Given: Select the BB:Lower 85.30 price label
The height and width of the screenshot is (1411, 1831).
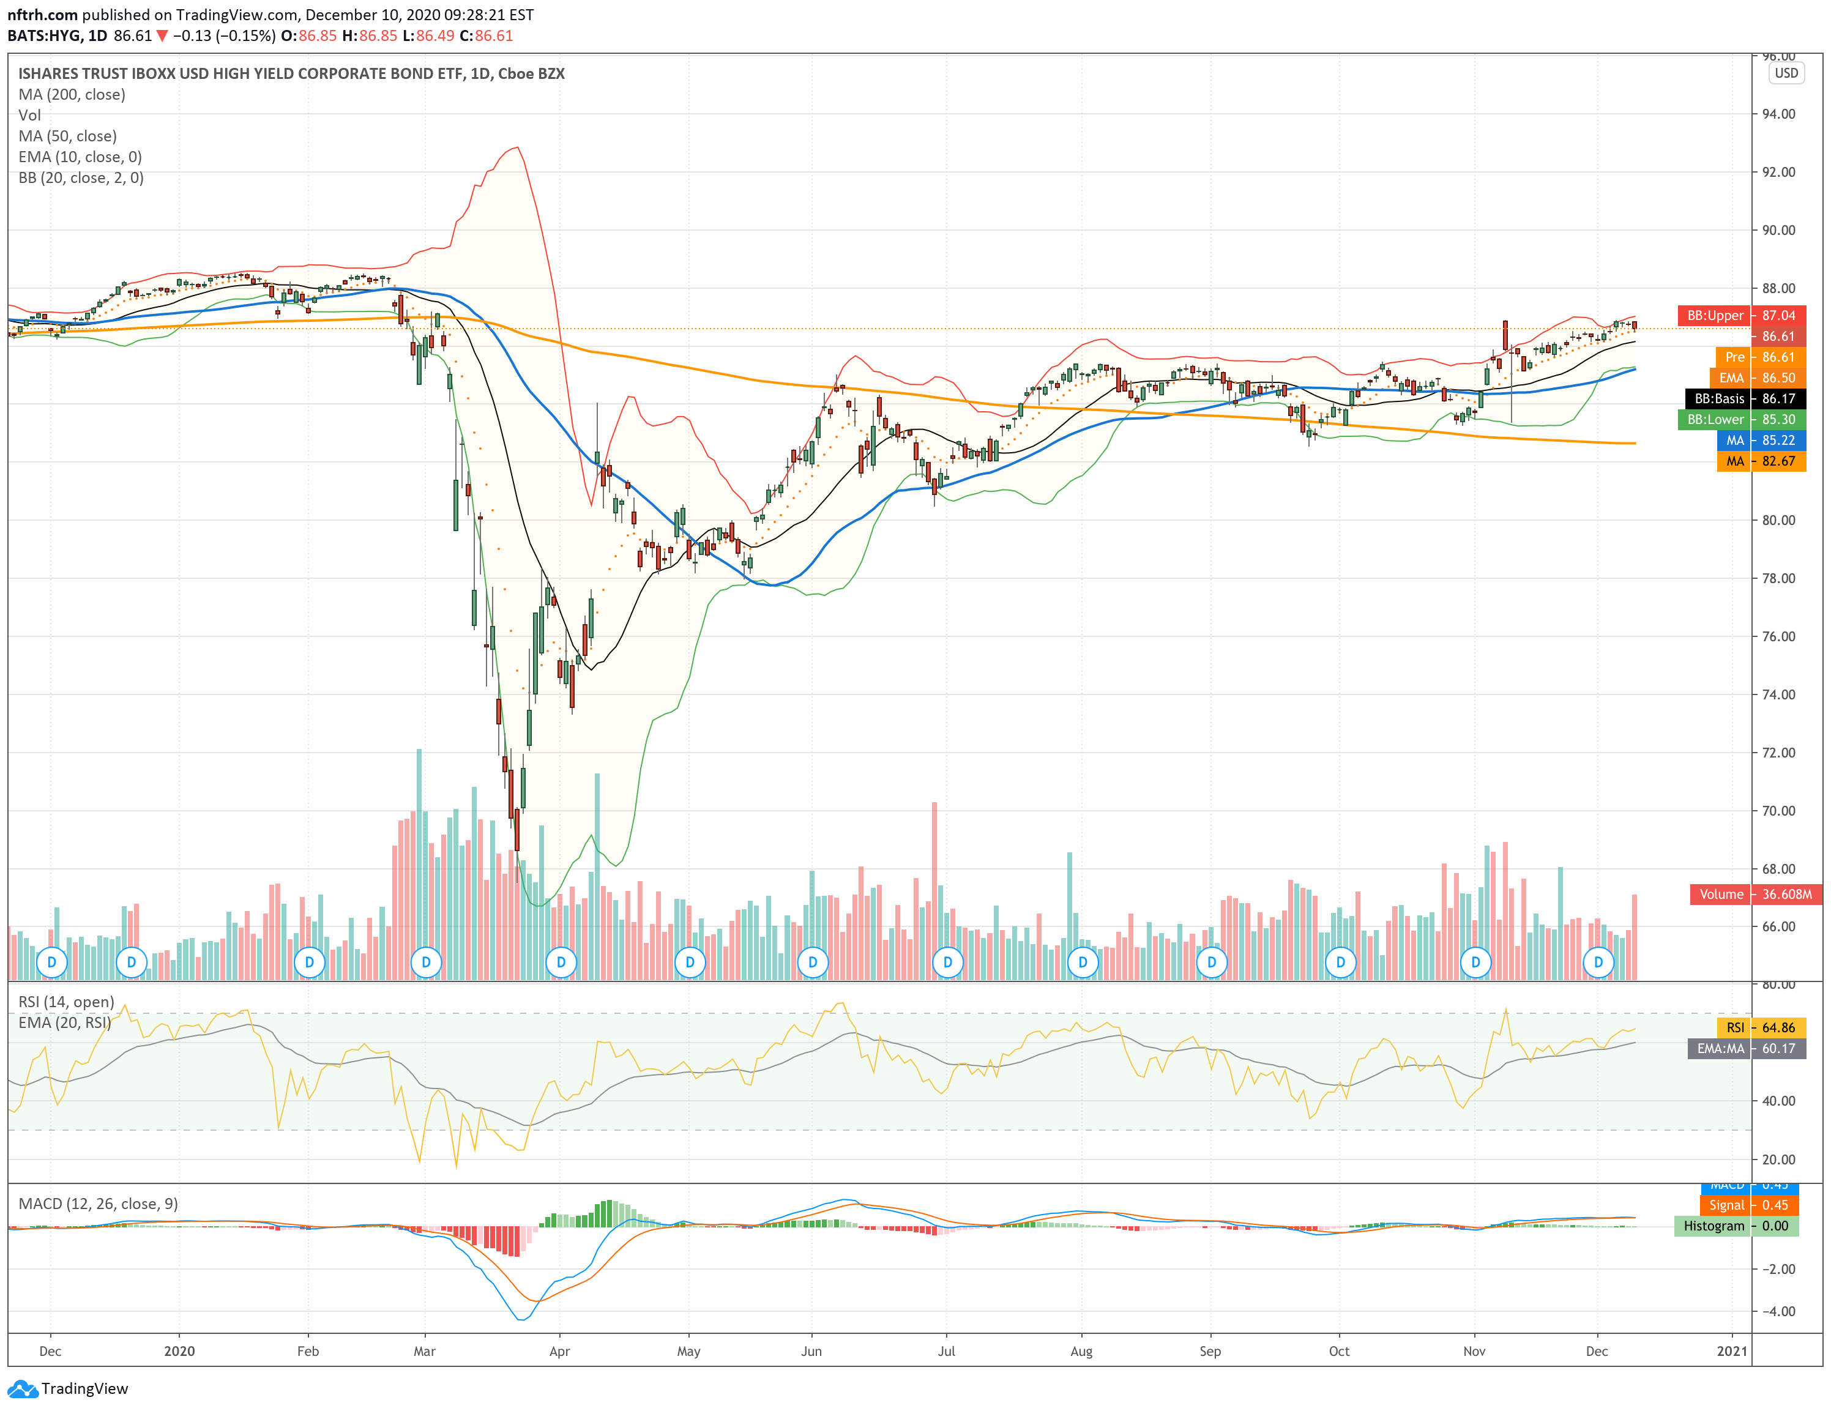Looking at the screenshot, I should (x=1741, y=419).
